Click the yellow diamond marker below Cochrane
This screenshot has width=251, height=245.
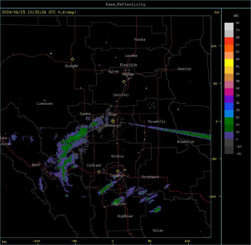[x=99, y=172]
